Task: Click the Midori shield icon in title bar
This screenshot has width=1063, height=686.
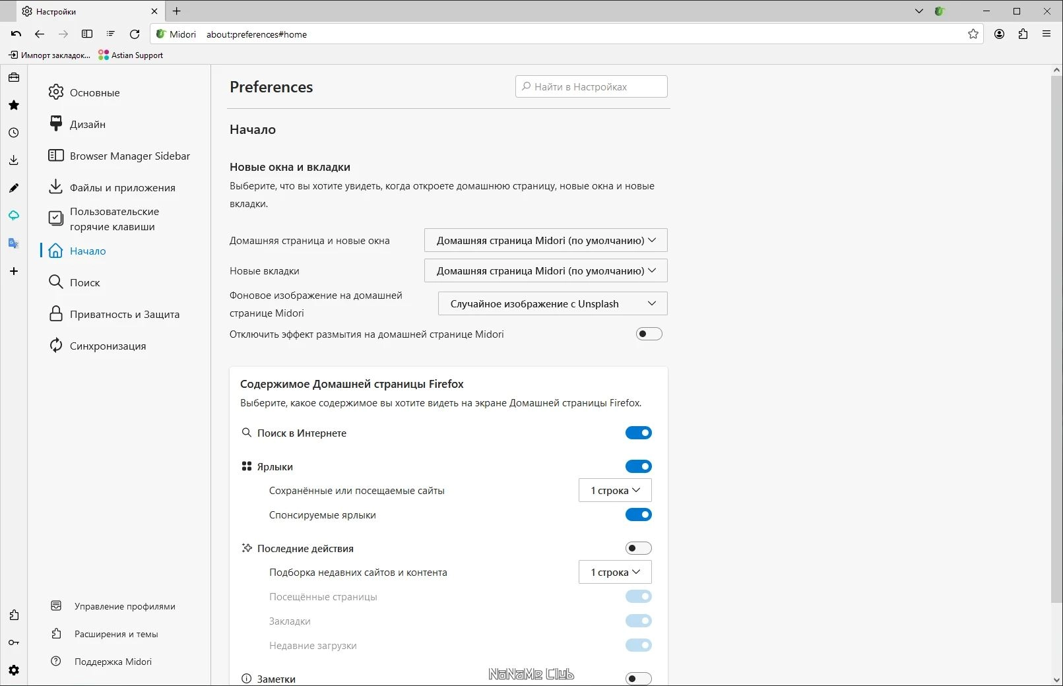Action: pos(940,11)
